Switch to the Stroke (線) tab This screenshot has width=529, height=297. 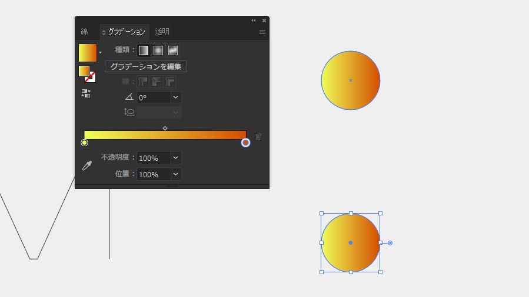click(84, 32)
